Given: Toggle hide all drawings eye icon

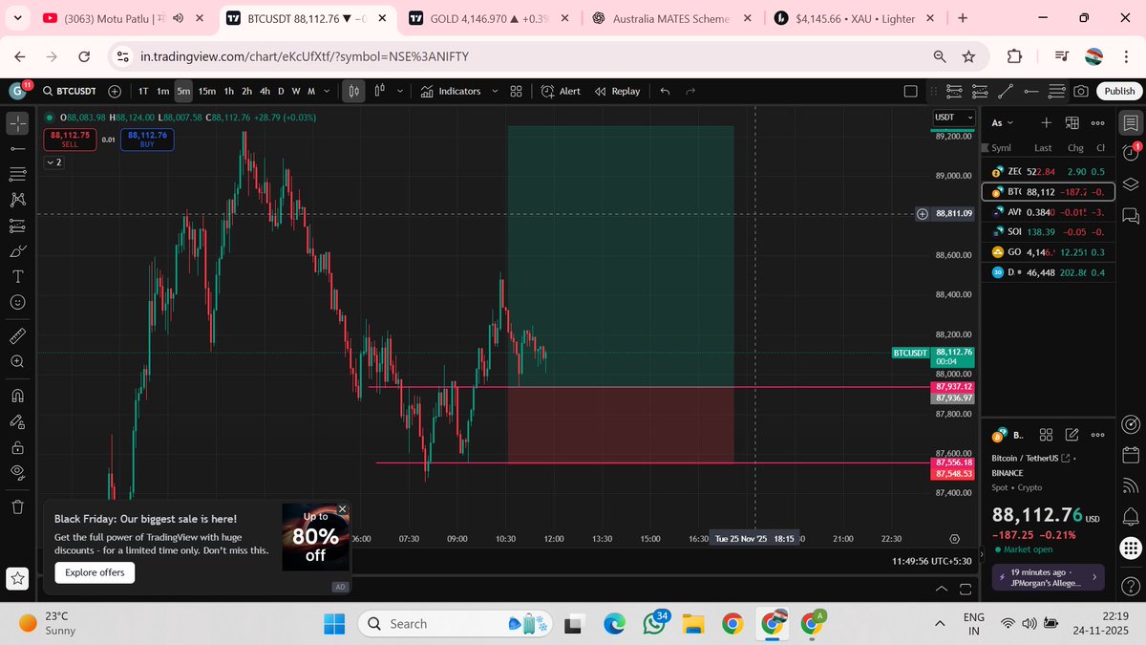Looking at the screenshot, I should pos(17,472).
